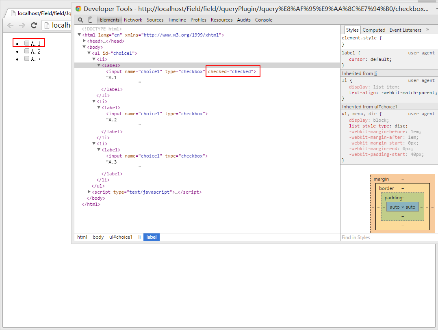Check the A. 1 checkbox
Viewport: 438px width, 330px height.
[27, 43]
